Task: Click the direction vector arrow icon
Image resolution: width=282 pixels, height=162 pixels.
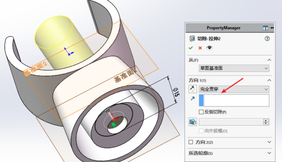Action: [193, 99]
